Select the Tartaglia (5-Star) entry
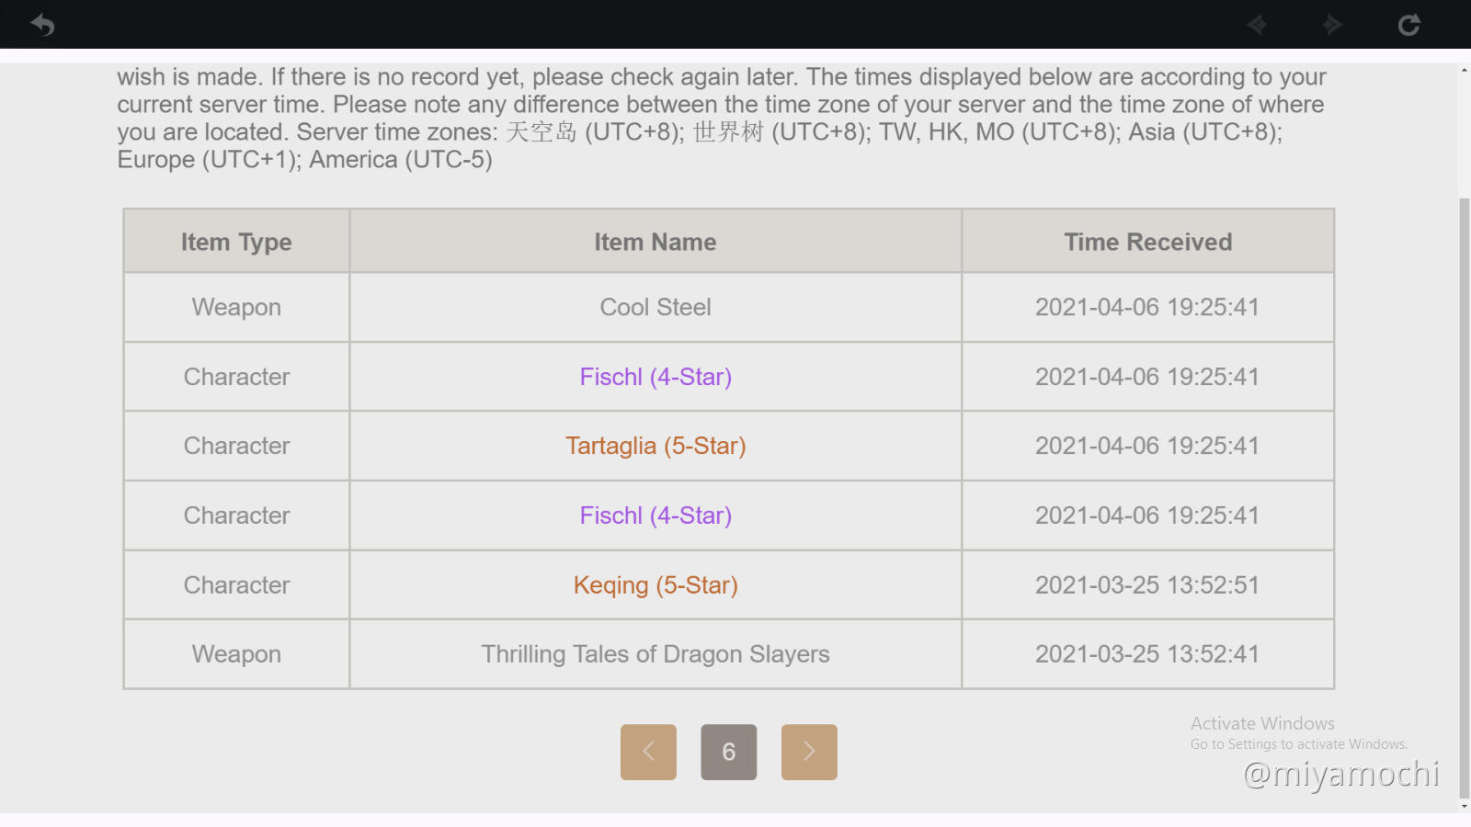The height and width of the screenshot is (827, 1471). click(656, 446)
